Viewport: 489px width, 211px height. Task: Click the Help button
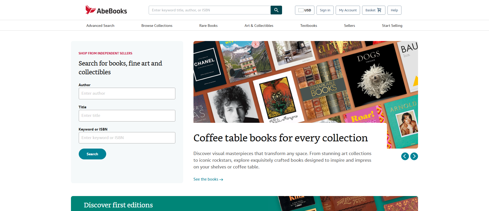point(394,10)
